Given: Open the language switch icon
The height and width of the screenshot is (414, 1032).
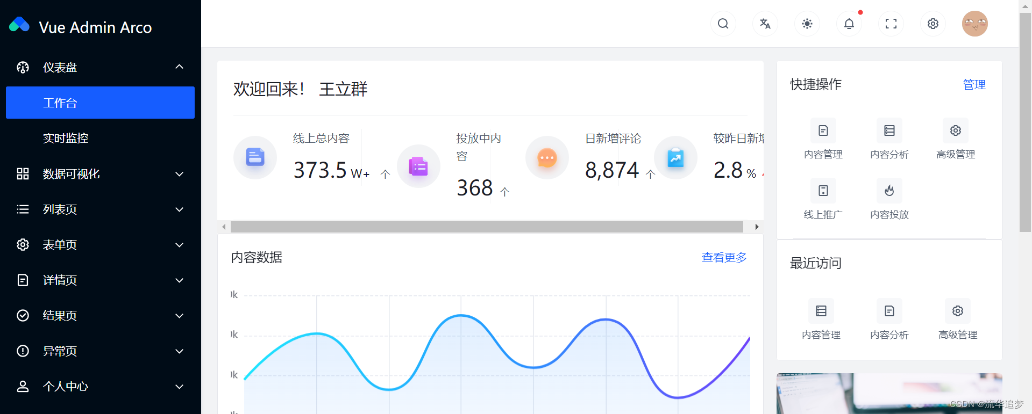Looking at the screenshot, I should coord(765,24).
